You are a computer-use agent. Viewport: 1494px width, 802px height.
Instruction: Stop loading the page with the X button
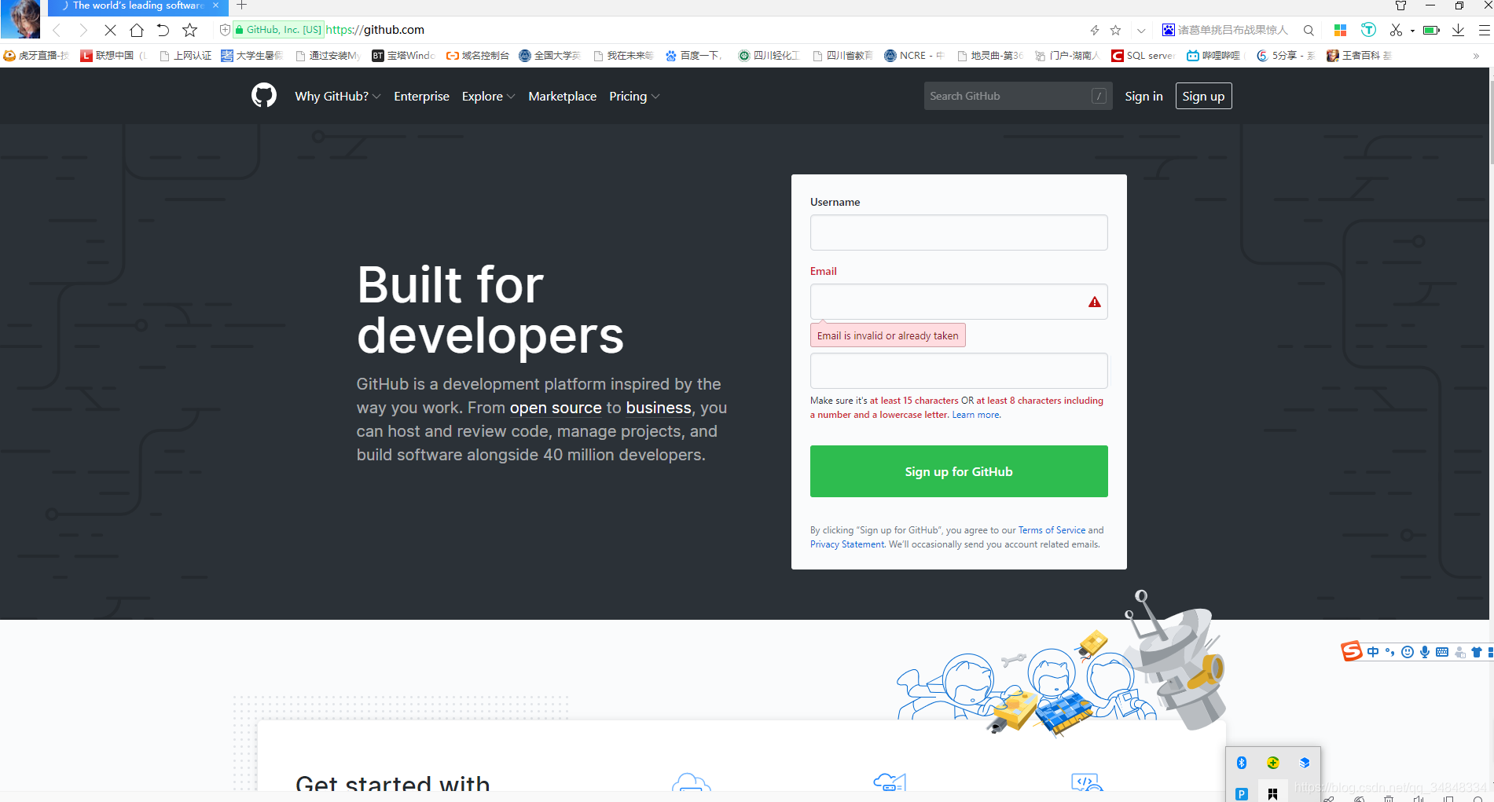click(x=110, y=30)
